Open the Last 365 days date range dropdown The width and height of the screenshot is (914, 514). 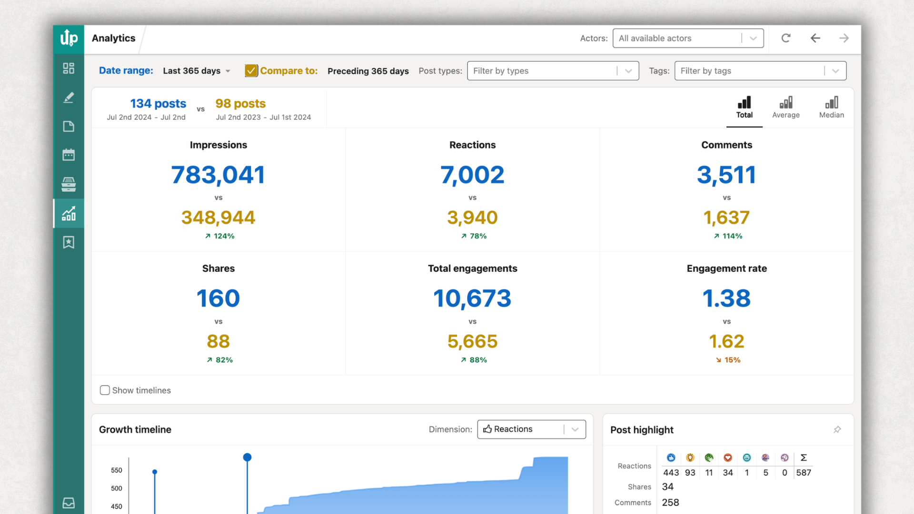[x=197, y=71]
